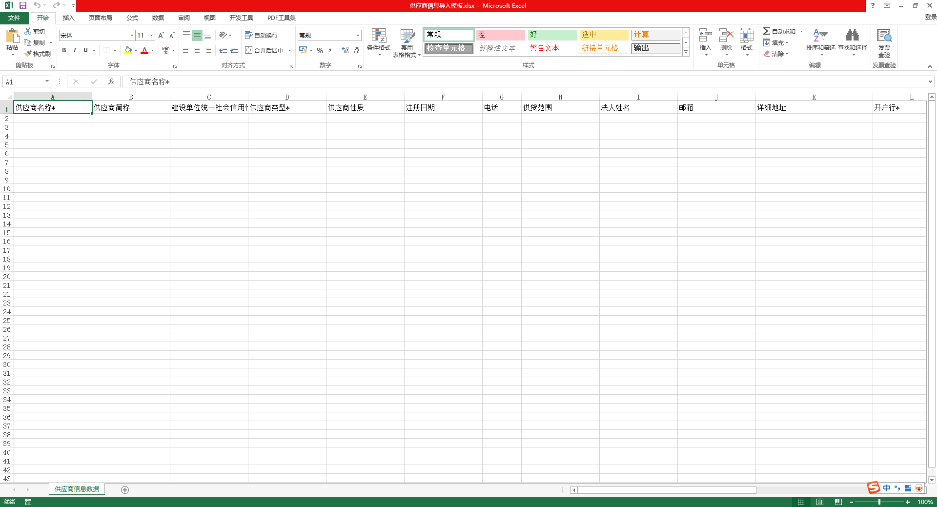The width and height of the screenshot is (937, 507).
Task: Expand Merge and Center (合并后居中) arrow
Action: [289, 50]
